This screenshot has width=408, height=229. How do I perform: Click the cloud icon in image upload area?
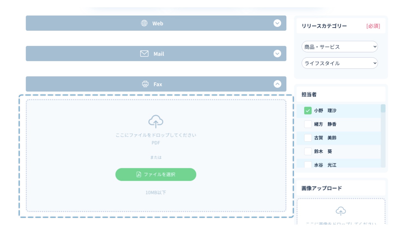[341, 211]
